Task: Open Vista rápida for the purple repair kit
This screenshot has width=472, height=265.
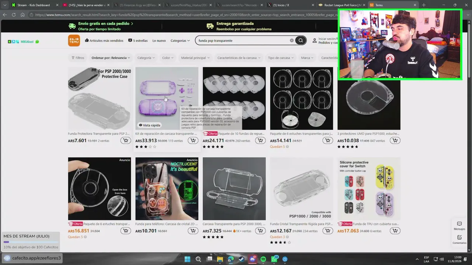Action: point(149,125)
